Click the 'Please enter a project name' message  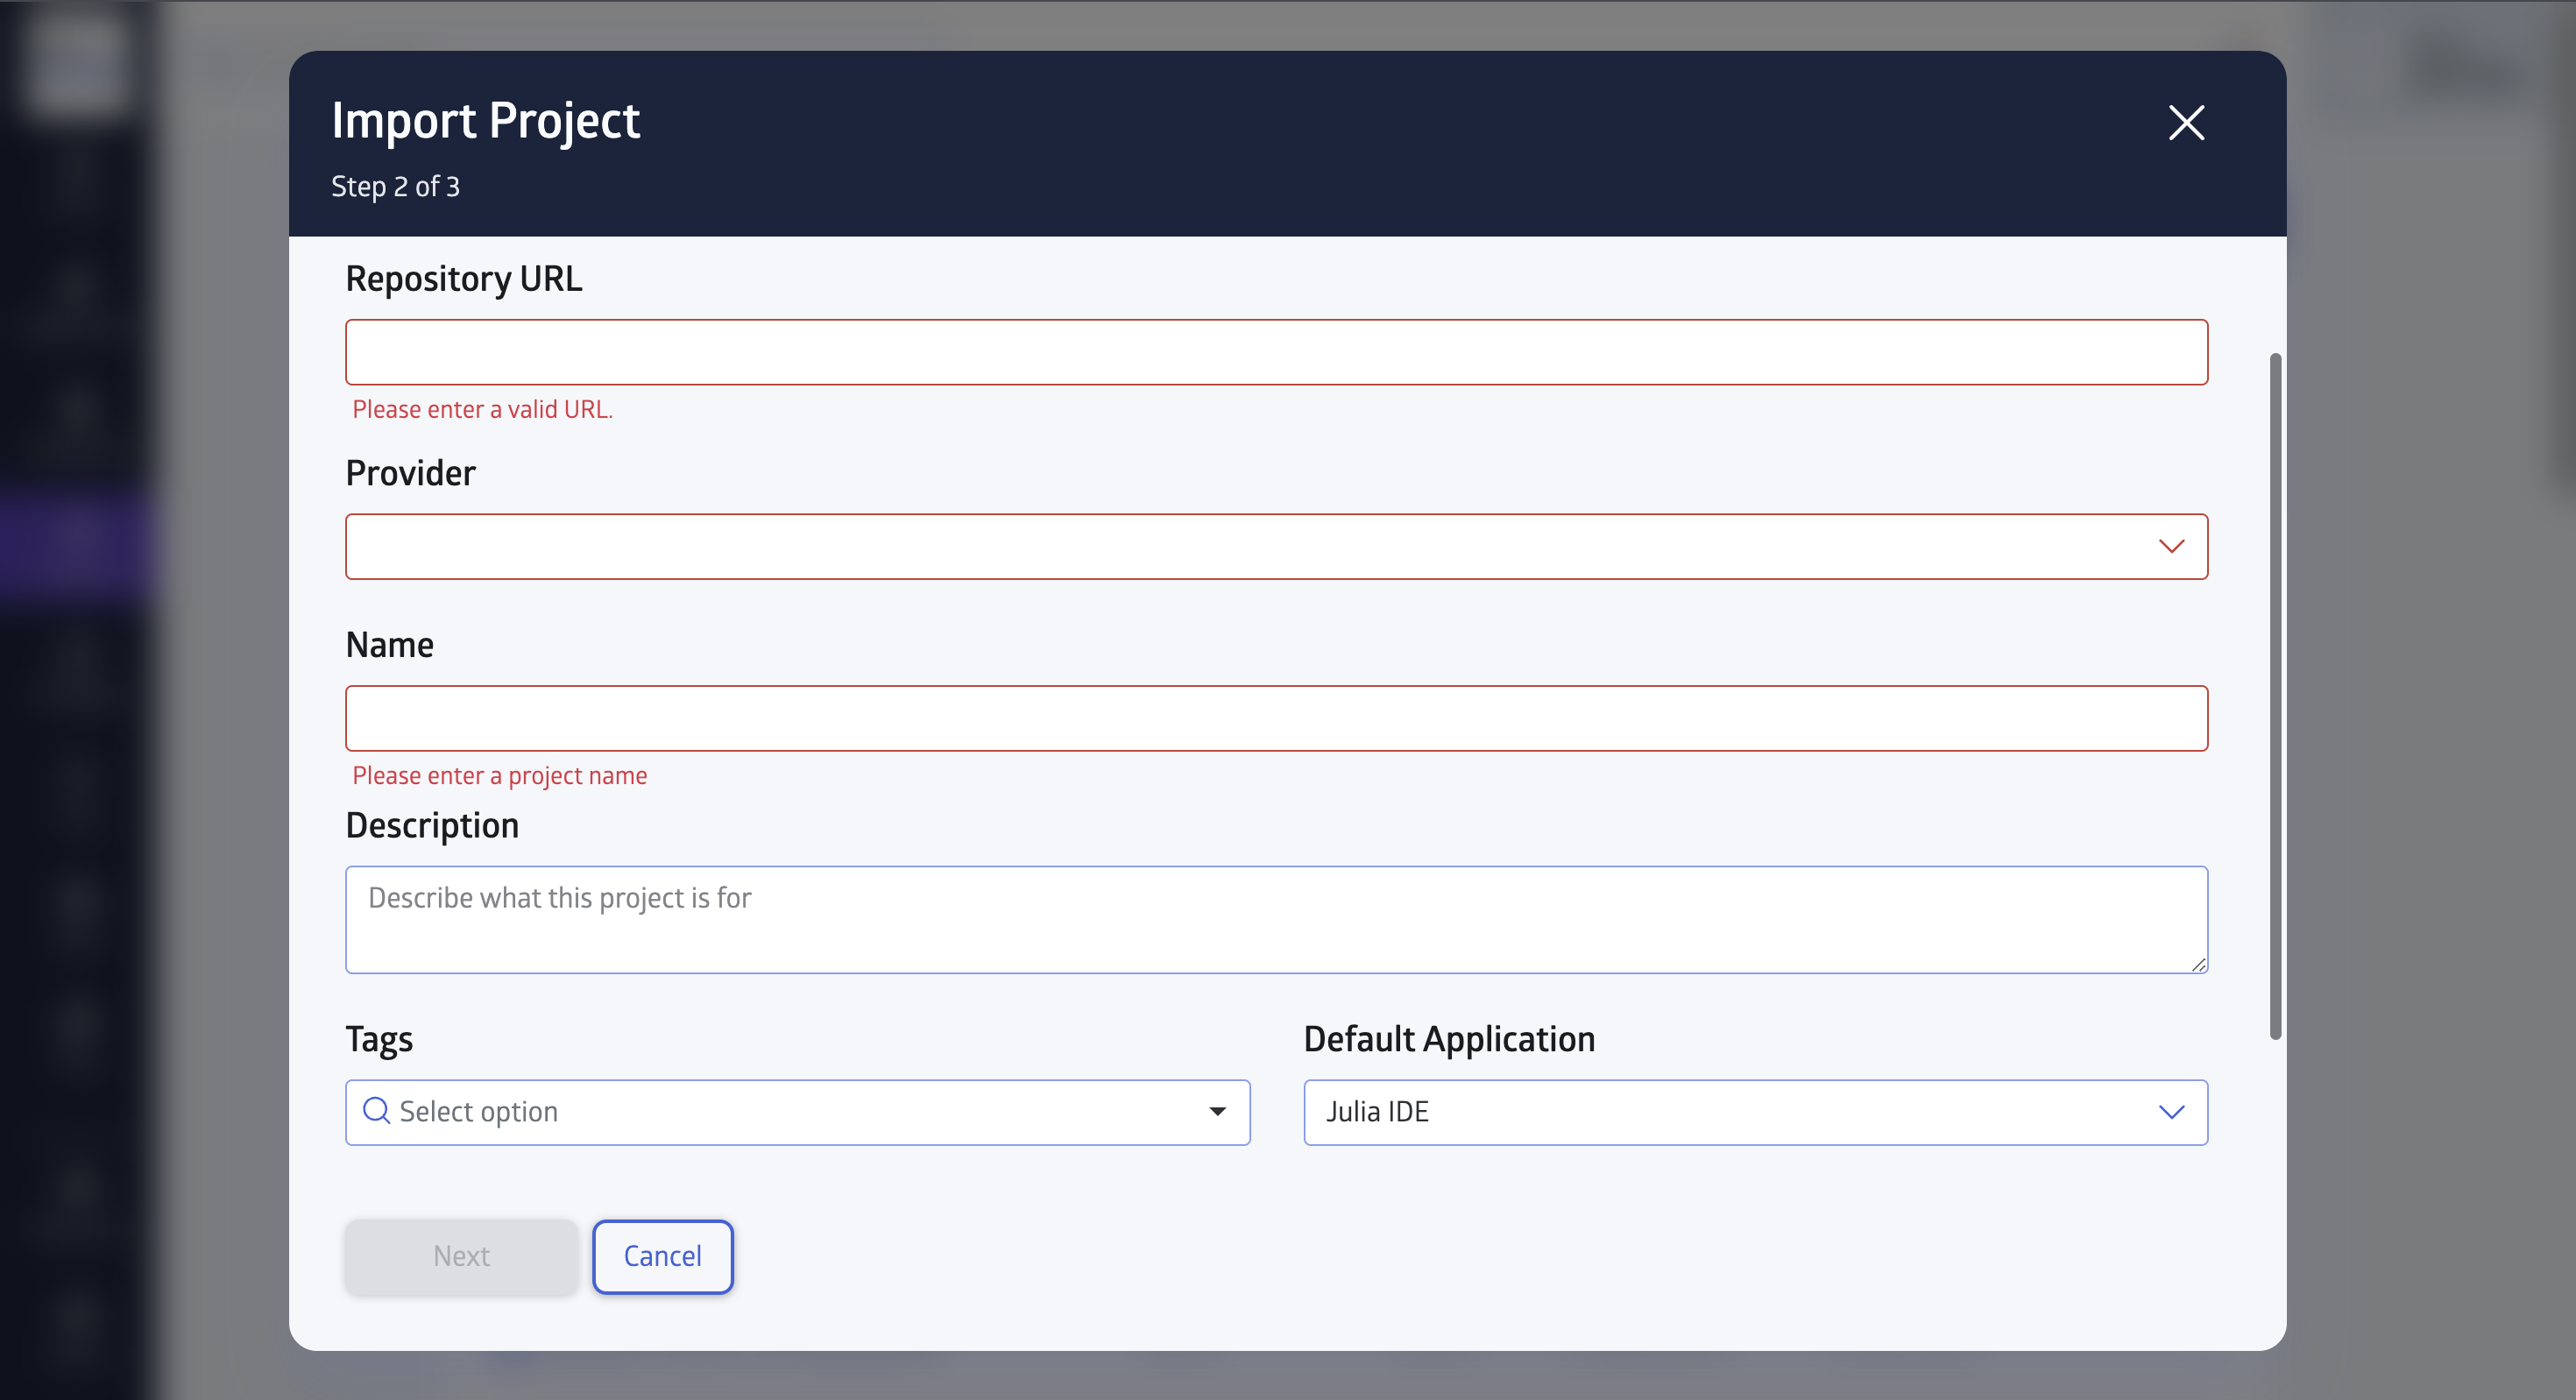point(499,775)
